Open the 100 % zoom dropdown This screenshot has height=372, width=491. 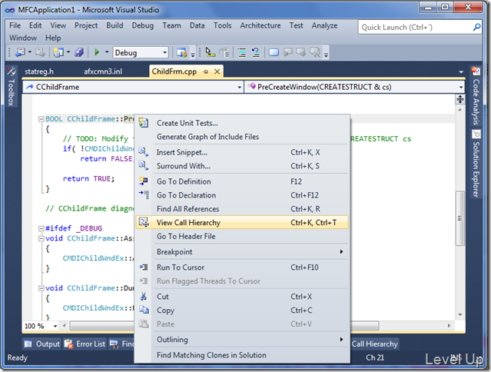coord(55,326)
